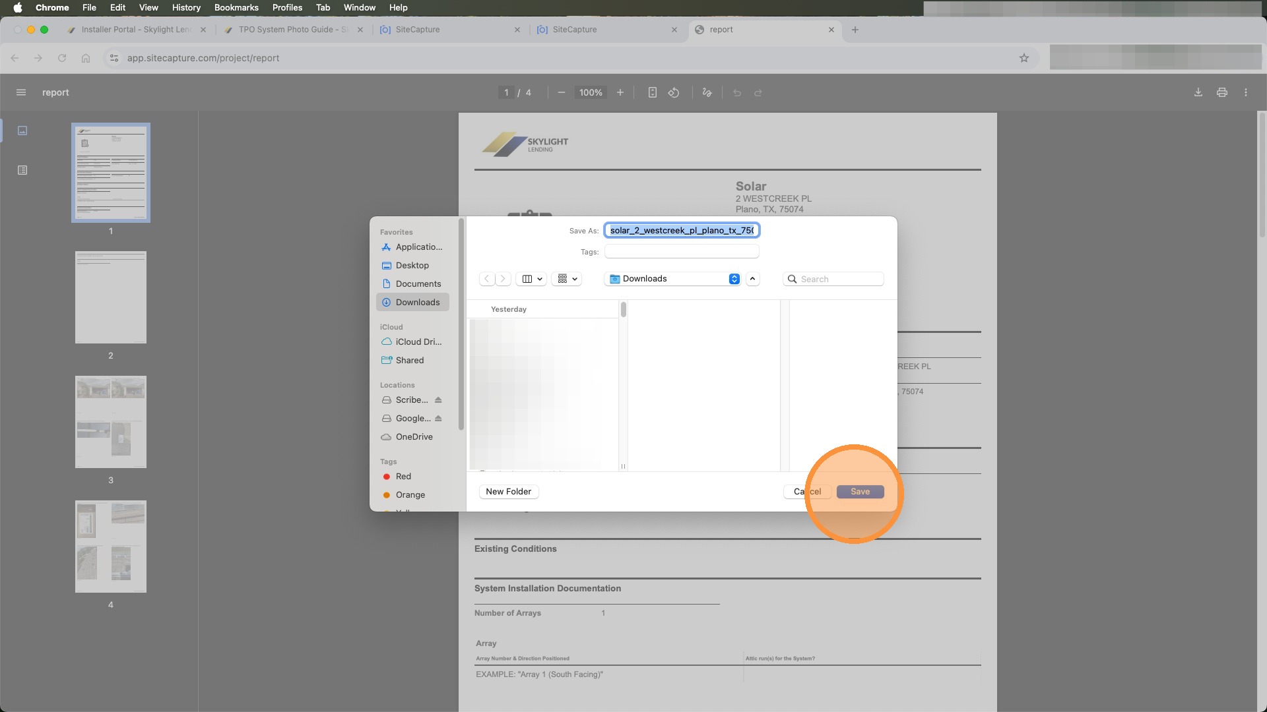Select the Red tag in sidebar
This screenshot has height=712, width=1267.
pos(412,477)
